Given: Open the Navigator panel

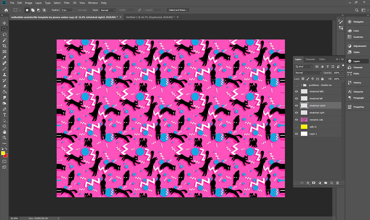Looking at the screenshot, I should coord(356,22).
